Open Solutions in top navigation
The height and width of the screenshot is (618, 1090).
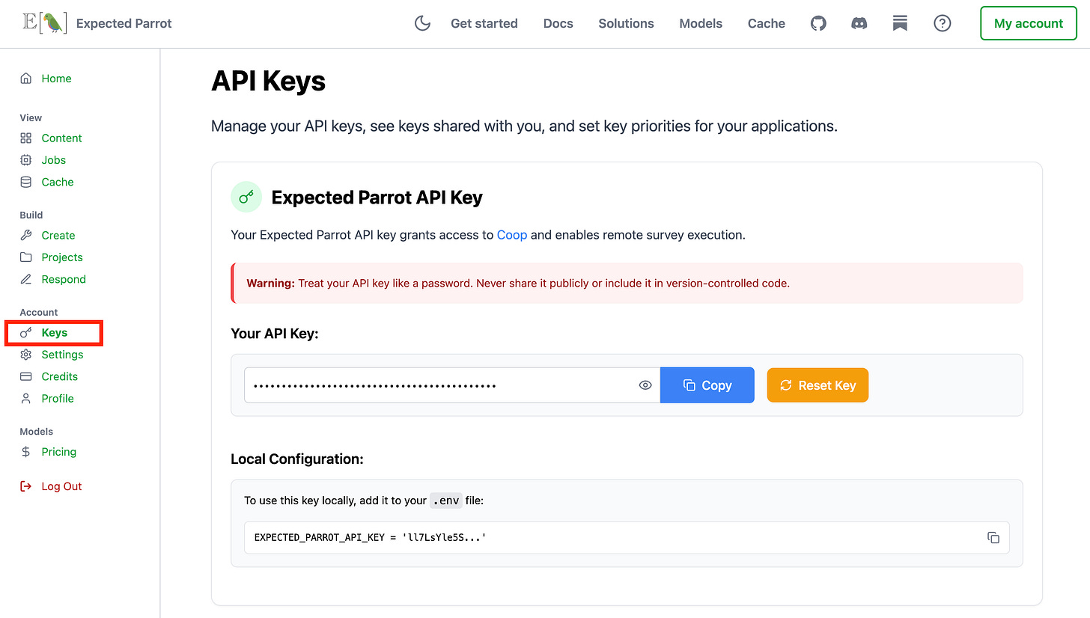coord(627,23)
